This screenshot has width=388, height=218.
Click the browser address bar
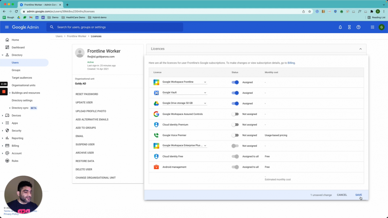(161, 11)
